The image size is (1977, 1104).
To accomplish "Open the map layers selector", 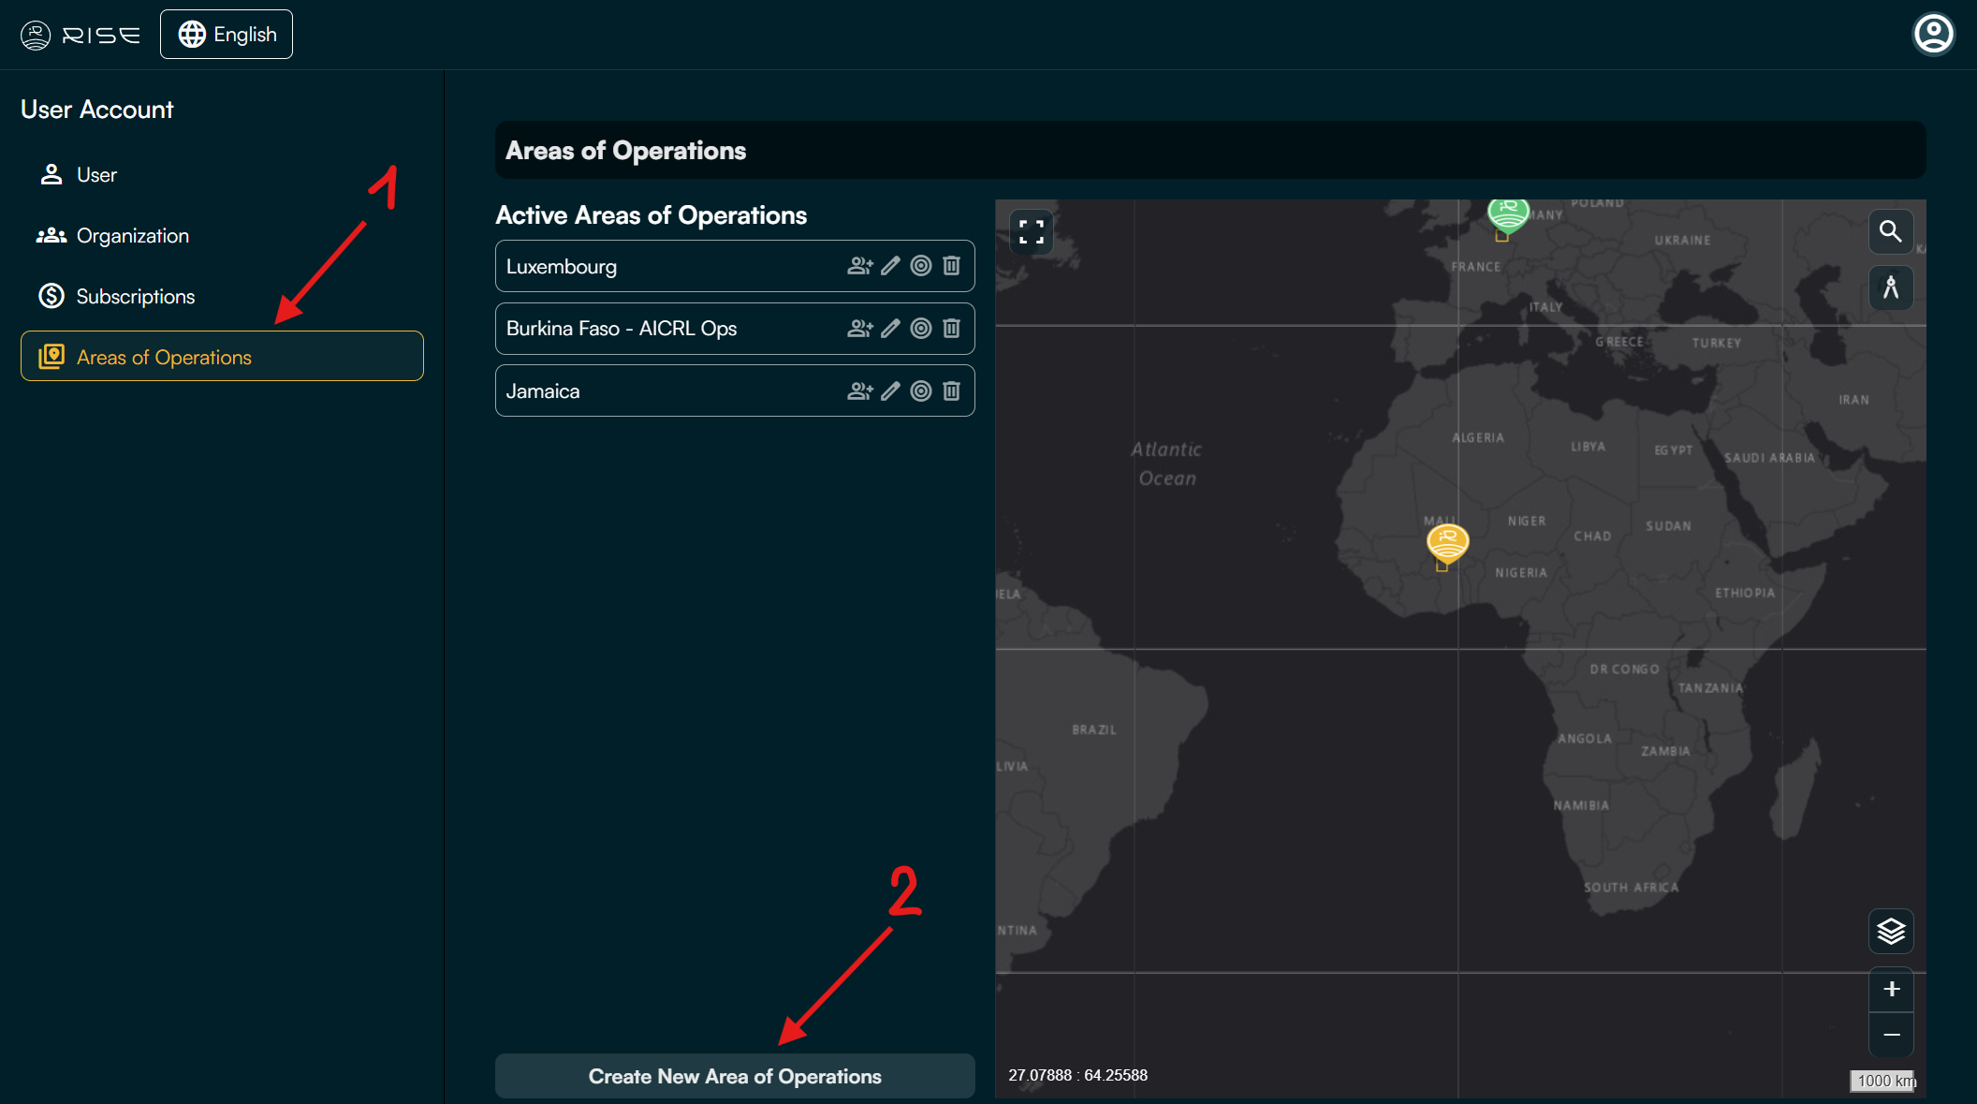I will coord(1891,931).
